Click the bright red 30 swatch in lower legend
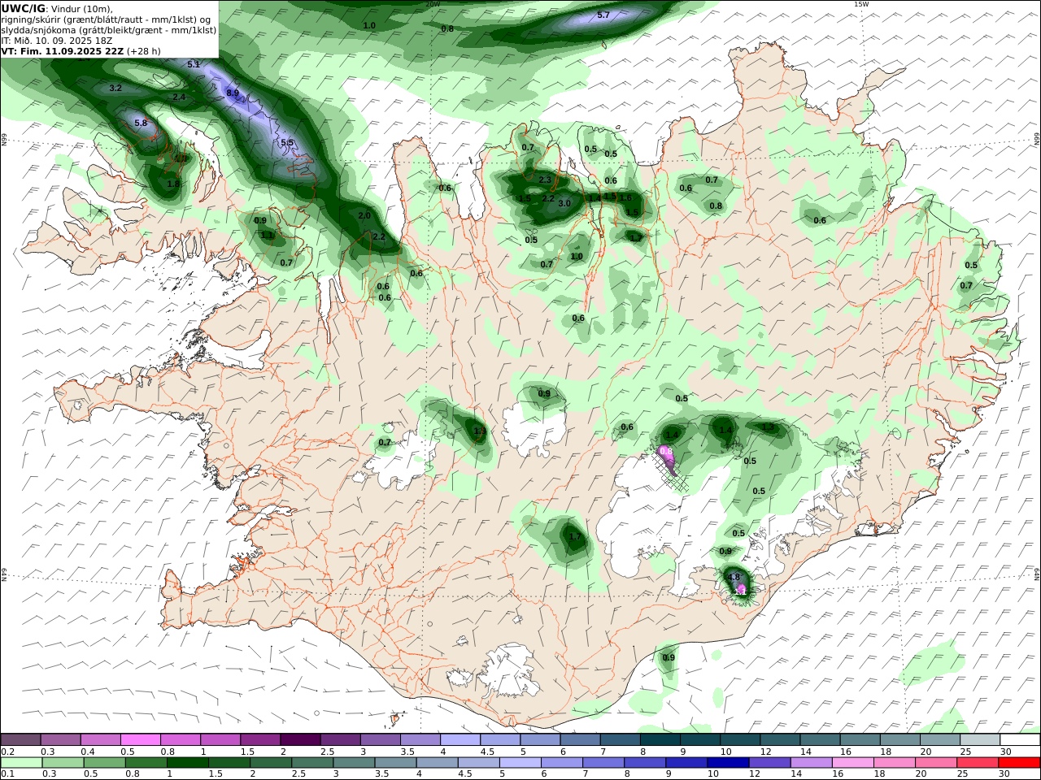Screen dimensions: 1041x780 point(1021,763)
